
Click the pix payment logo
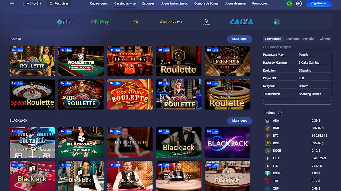pos(65,22)
